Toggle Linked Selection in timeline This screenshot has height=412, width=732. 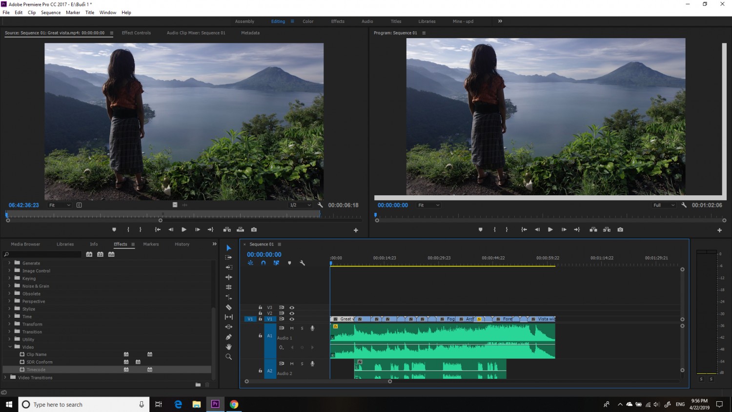276,263
